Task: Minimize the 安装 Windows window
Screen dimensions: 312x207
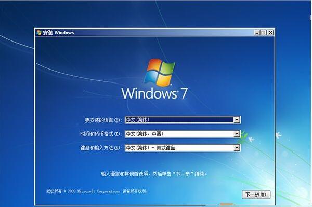Action: (x=257, y=32)
